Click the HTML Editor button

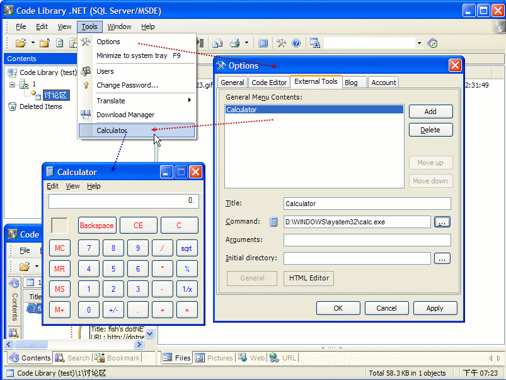click(x=309, y=278)
